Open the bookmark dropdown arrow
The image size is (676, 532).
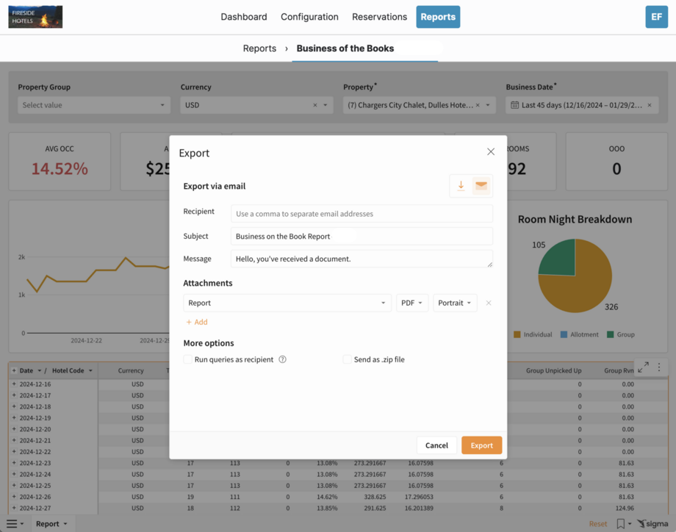[630, 524]
